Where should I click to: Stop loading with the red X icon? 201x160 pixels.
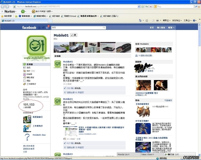(151, 7)
